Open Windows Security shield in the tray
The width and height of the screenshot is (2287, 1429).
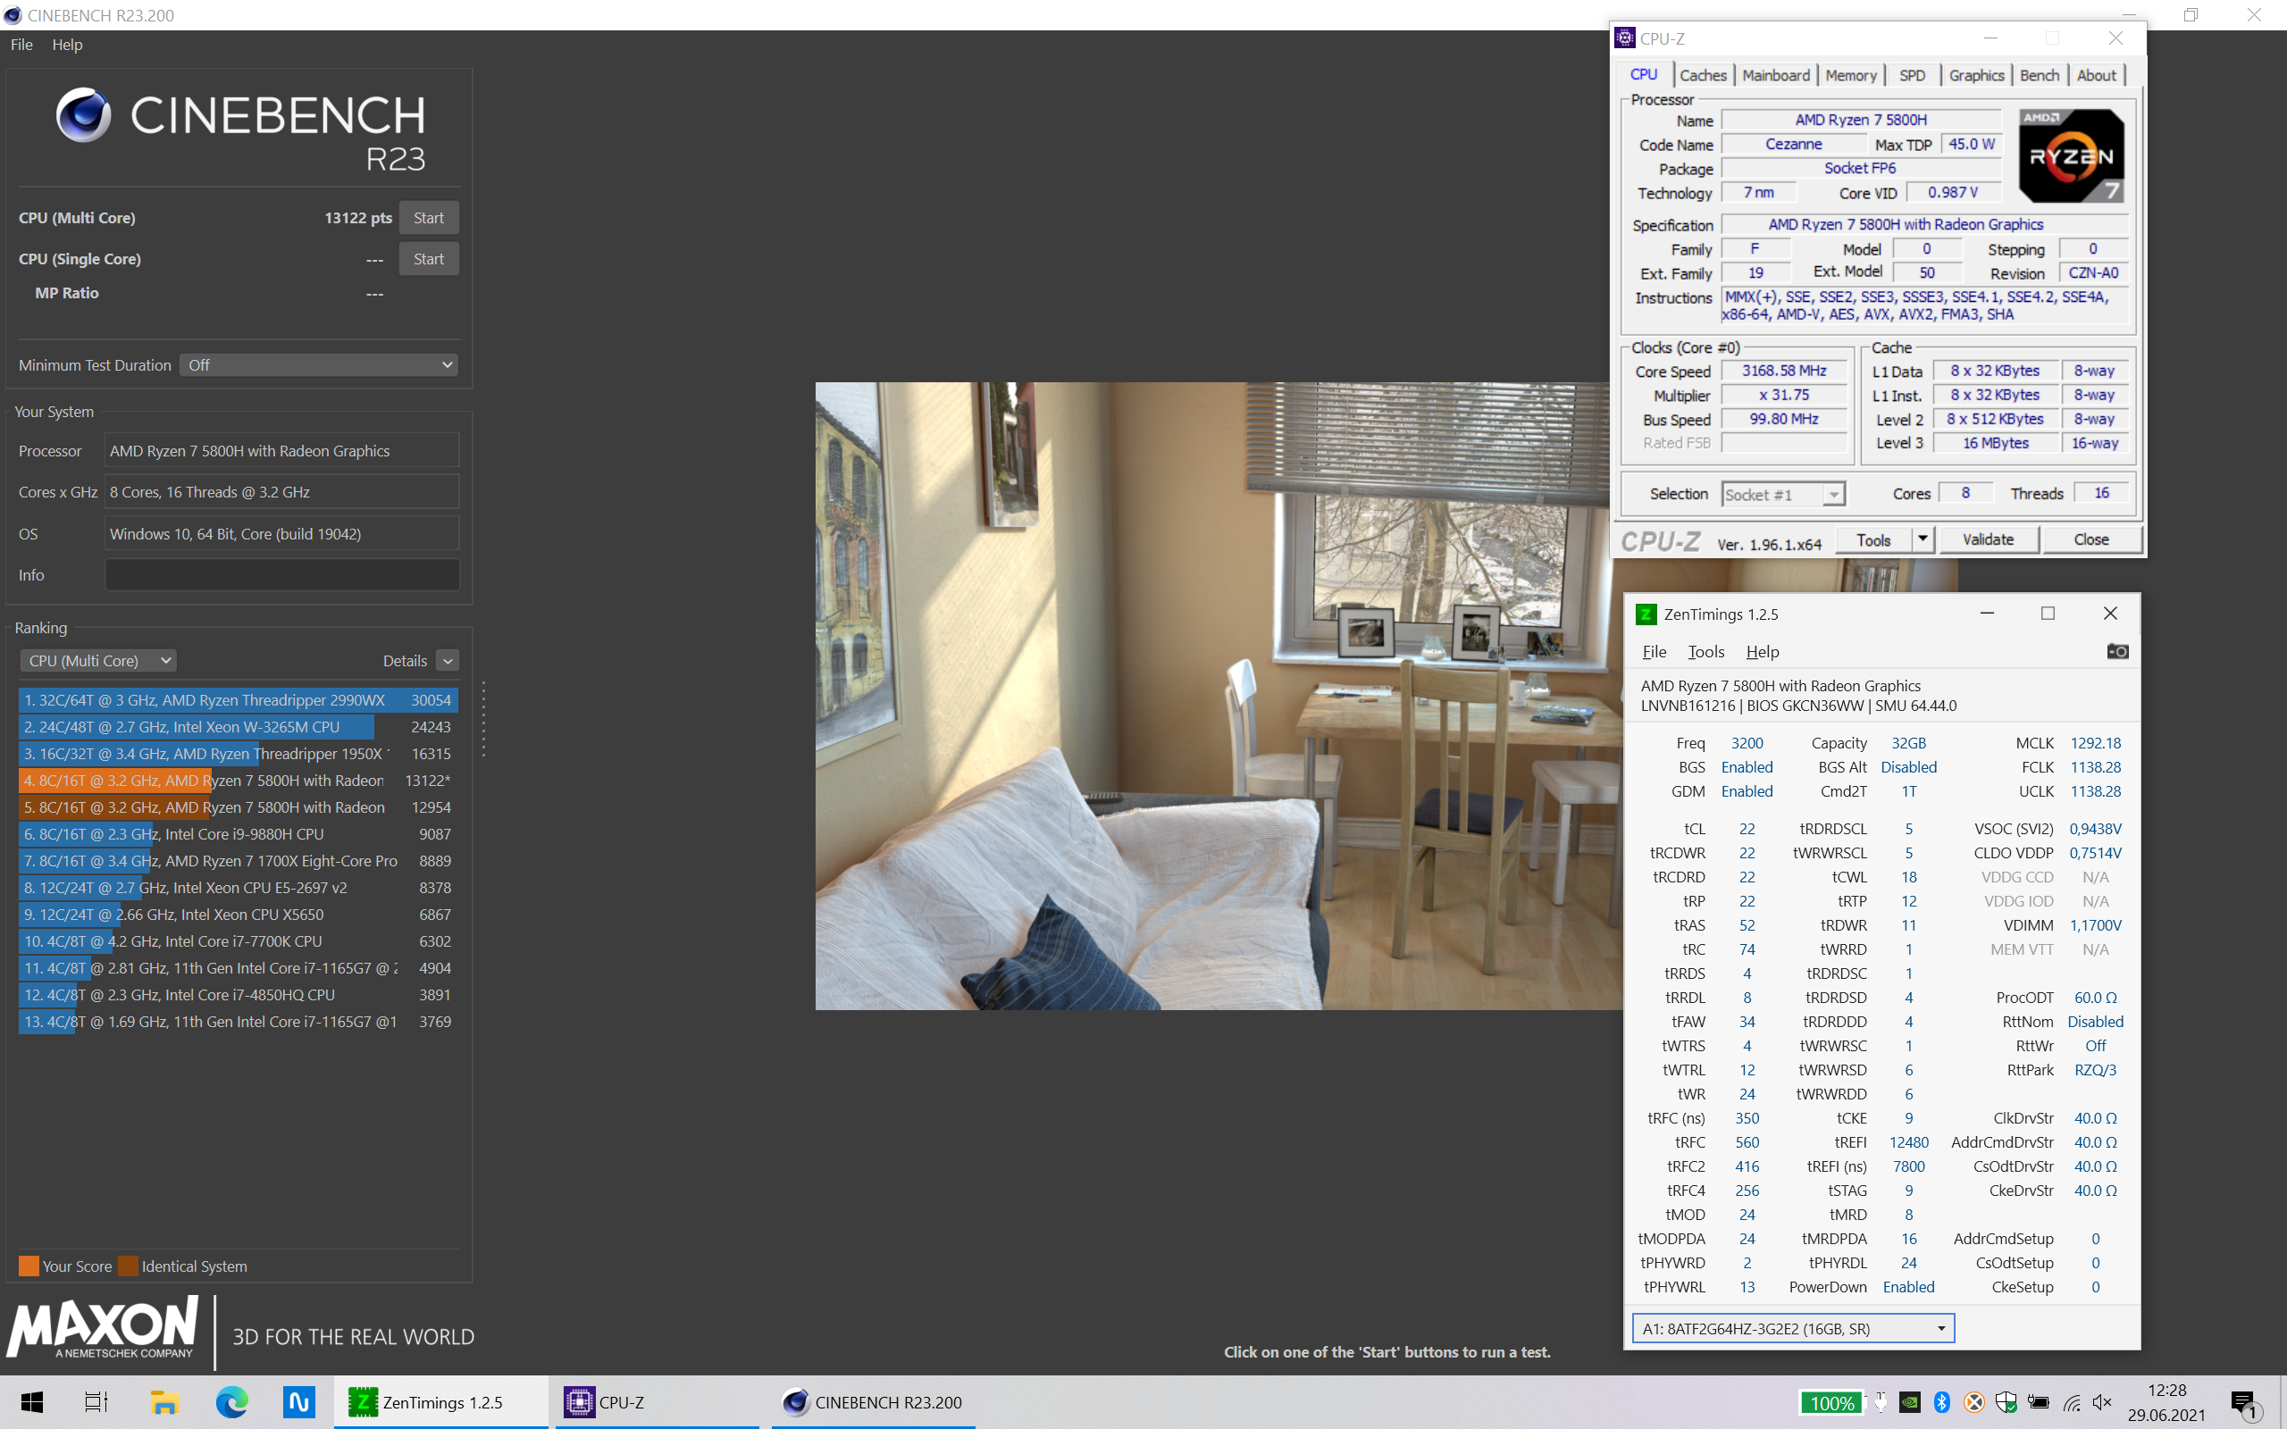coord(2007,1402)
